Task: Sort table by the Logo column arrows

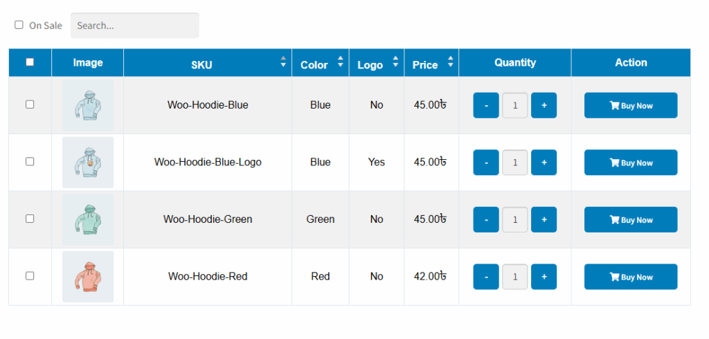Action: click(395, 62)
